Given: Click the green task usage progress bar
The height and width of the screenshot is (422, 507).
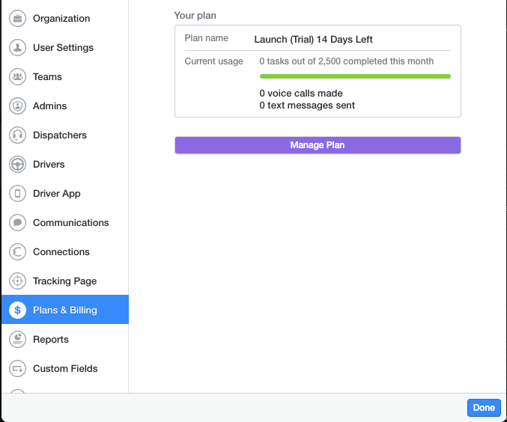Looking at the screenshot, I should click(355, 76).
